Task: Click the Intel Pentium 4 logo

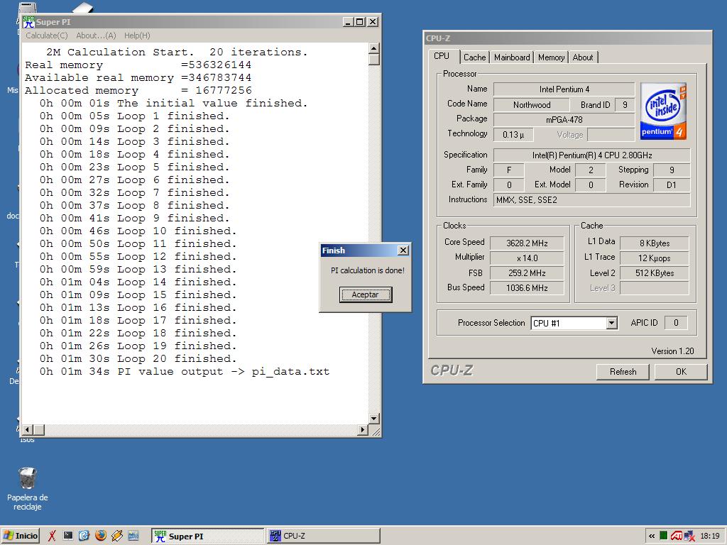Action: (663, 111)
